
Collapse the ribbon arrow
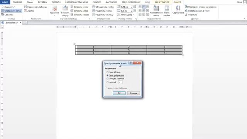(x=244, y=19)
